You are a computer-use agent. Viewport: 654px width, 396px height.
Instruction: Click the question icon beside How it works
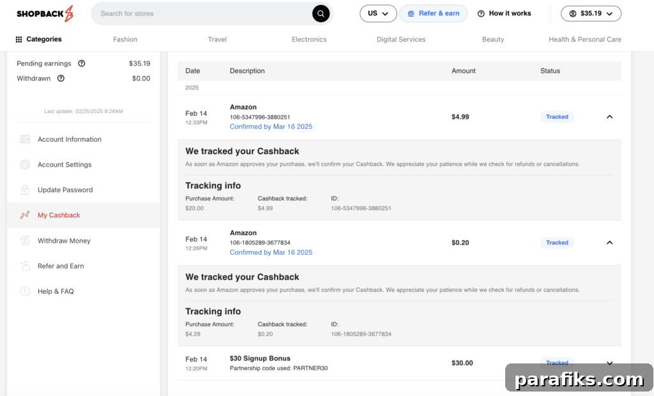pos(481,14)
